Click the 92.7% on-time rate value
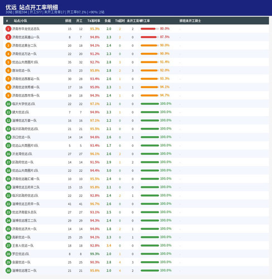The image size is (272, 279). [95, 62]
